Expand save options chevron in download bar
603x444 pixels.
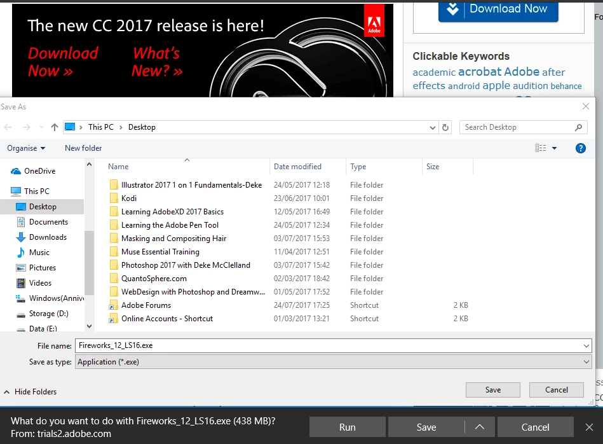(480, 427)
